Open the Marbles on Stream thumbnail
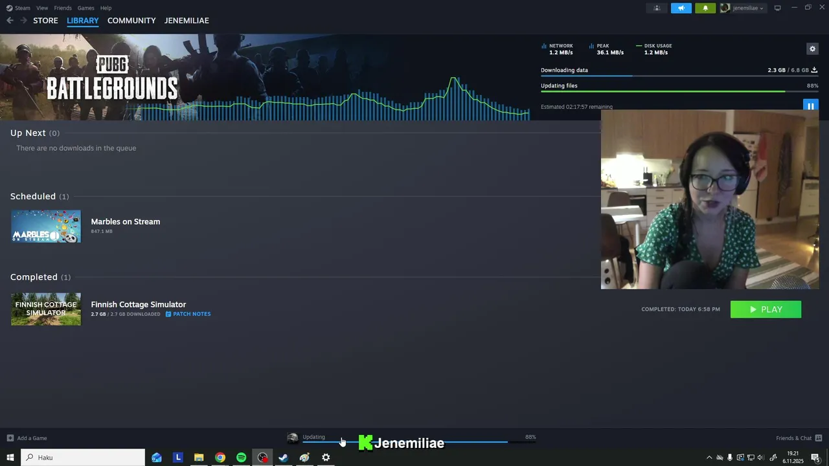 46,226
